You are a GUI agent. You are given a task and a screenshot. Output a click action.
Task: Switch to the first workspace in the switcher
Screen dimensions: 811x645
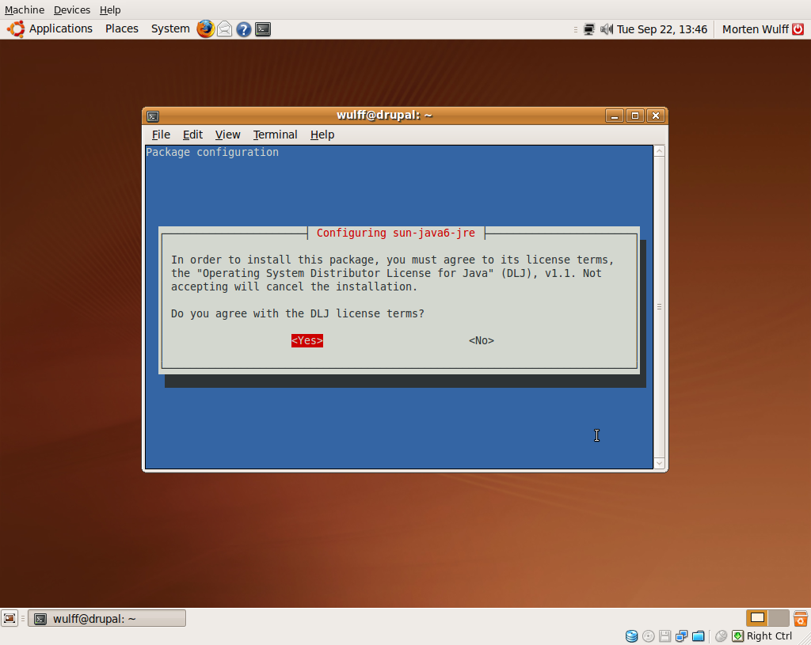pos(757,618)
